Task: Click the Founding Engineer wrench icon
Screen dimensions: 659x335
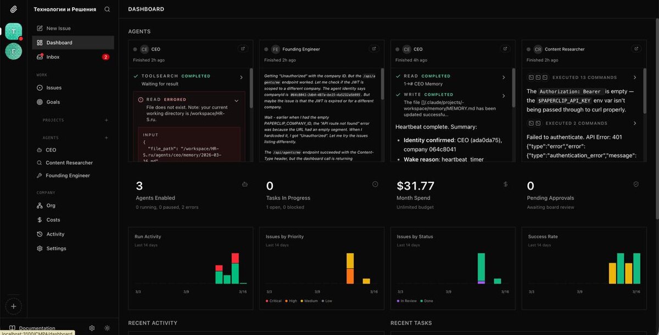Action: pos(40,176)
